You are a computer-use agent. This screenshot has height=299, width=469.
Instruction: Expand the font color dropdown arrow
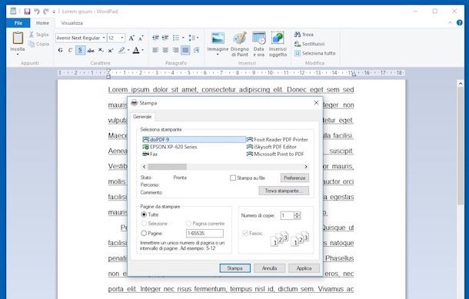[x=143, y=50]
